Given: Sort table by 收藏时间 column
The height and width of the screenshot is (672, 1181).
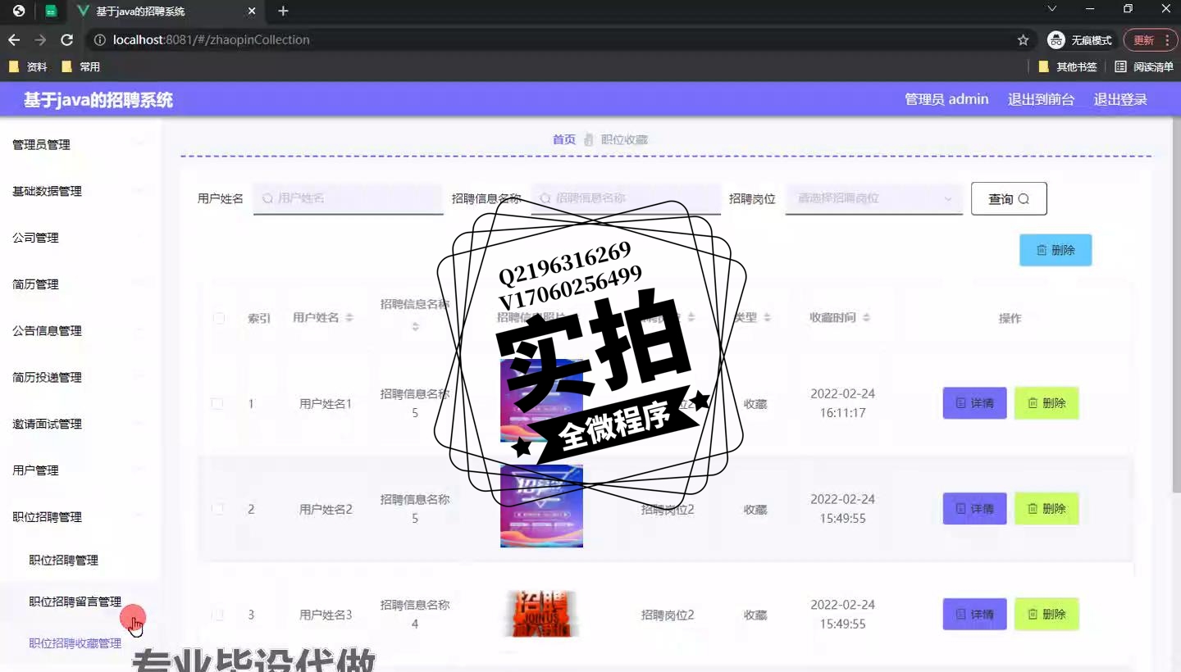Looking at the screenshot, I should coord(866,318).
